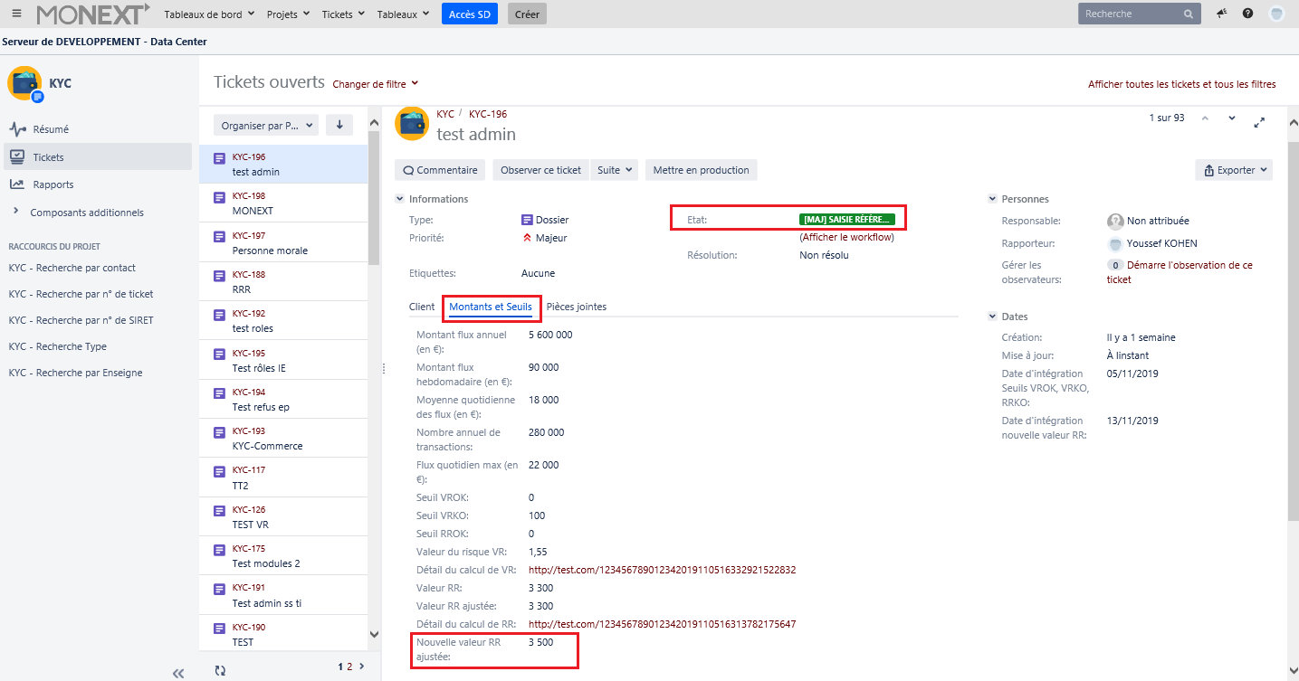Click the Mettre en production button
The height and width of the screenshot is (681, 1299).
click(701, 170)
